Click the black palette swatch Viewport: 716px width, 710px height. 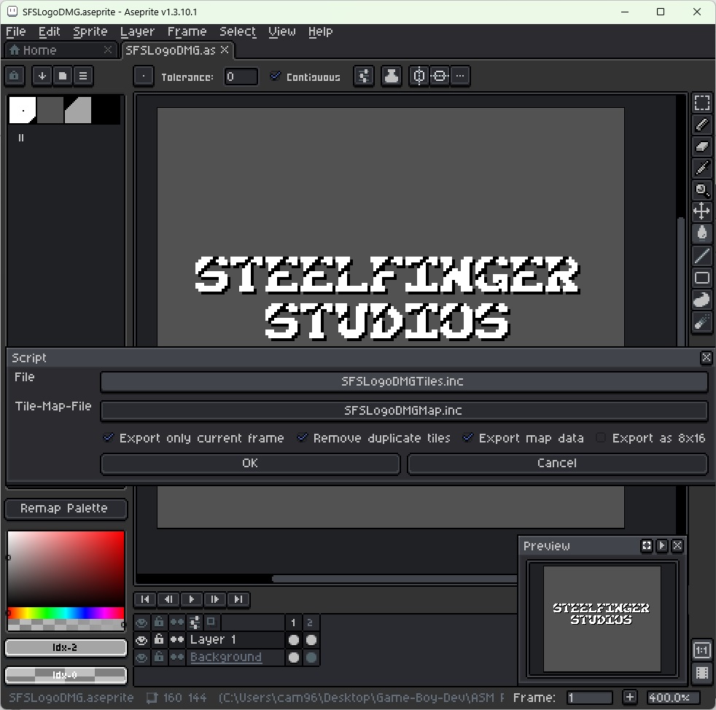point(105,109)
